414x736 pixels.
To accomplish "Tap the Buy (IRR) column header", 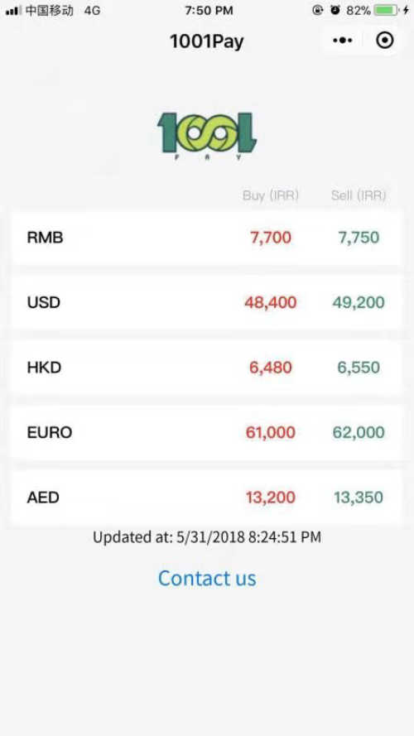I will [271, 195].
